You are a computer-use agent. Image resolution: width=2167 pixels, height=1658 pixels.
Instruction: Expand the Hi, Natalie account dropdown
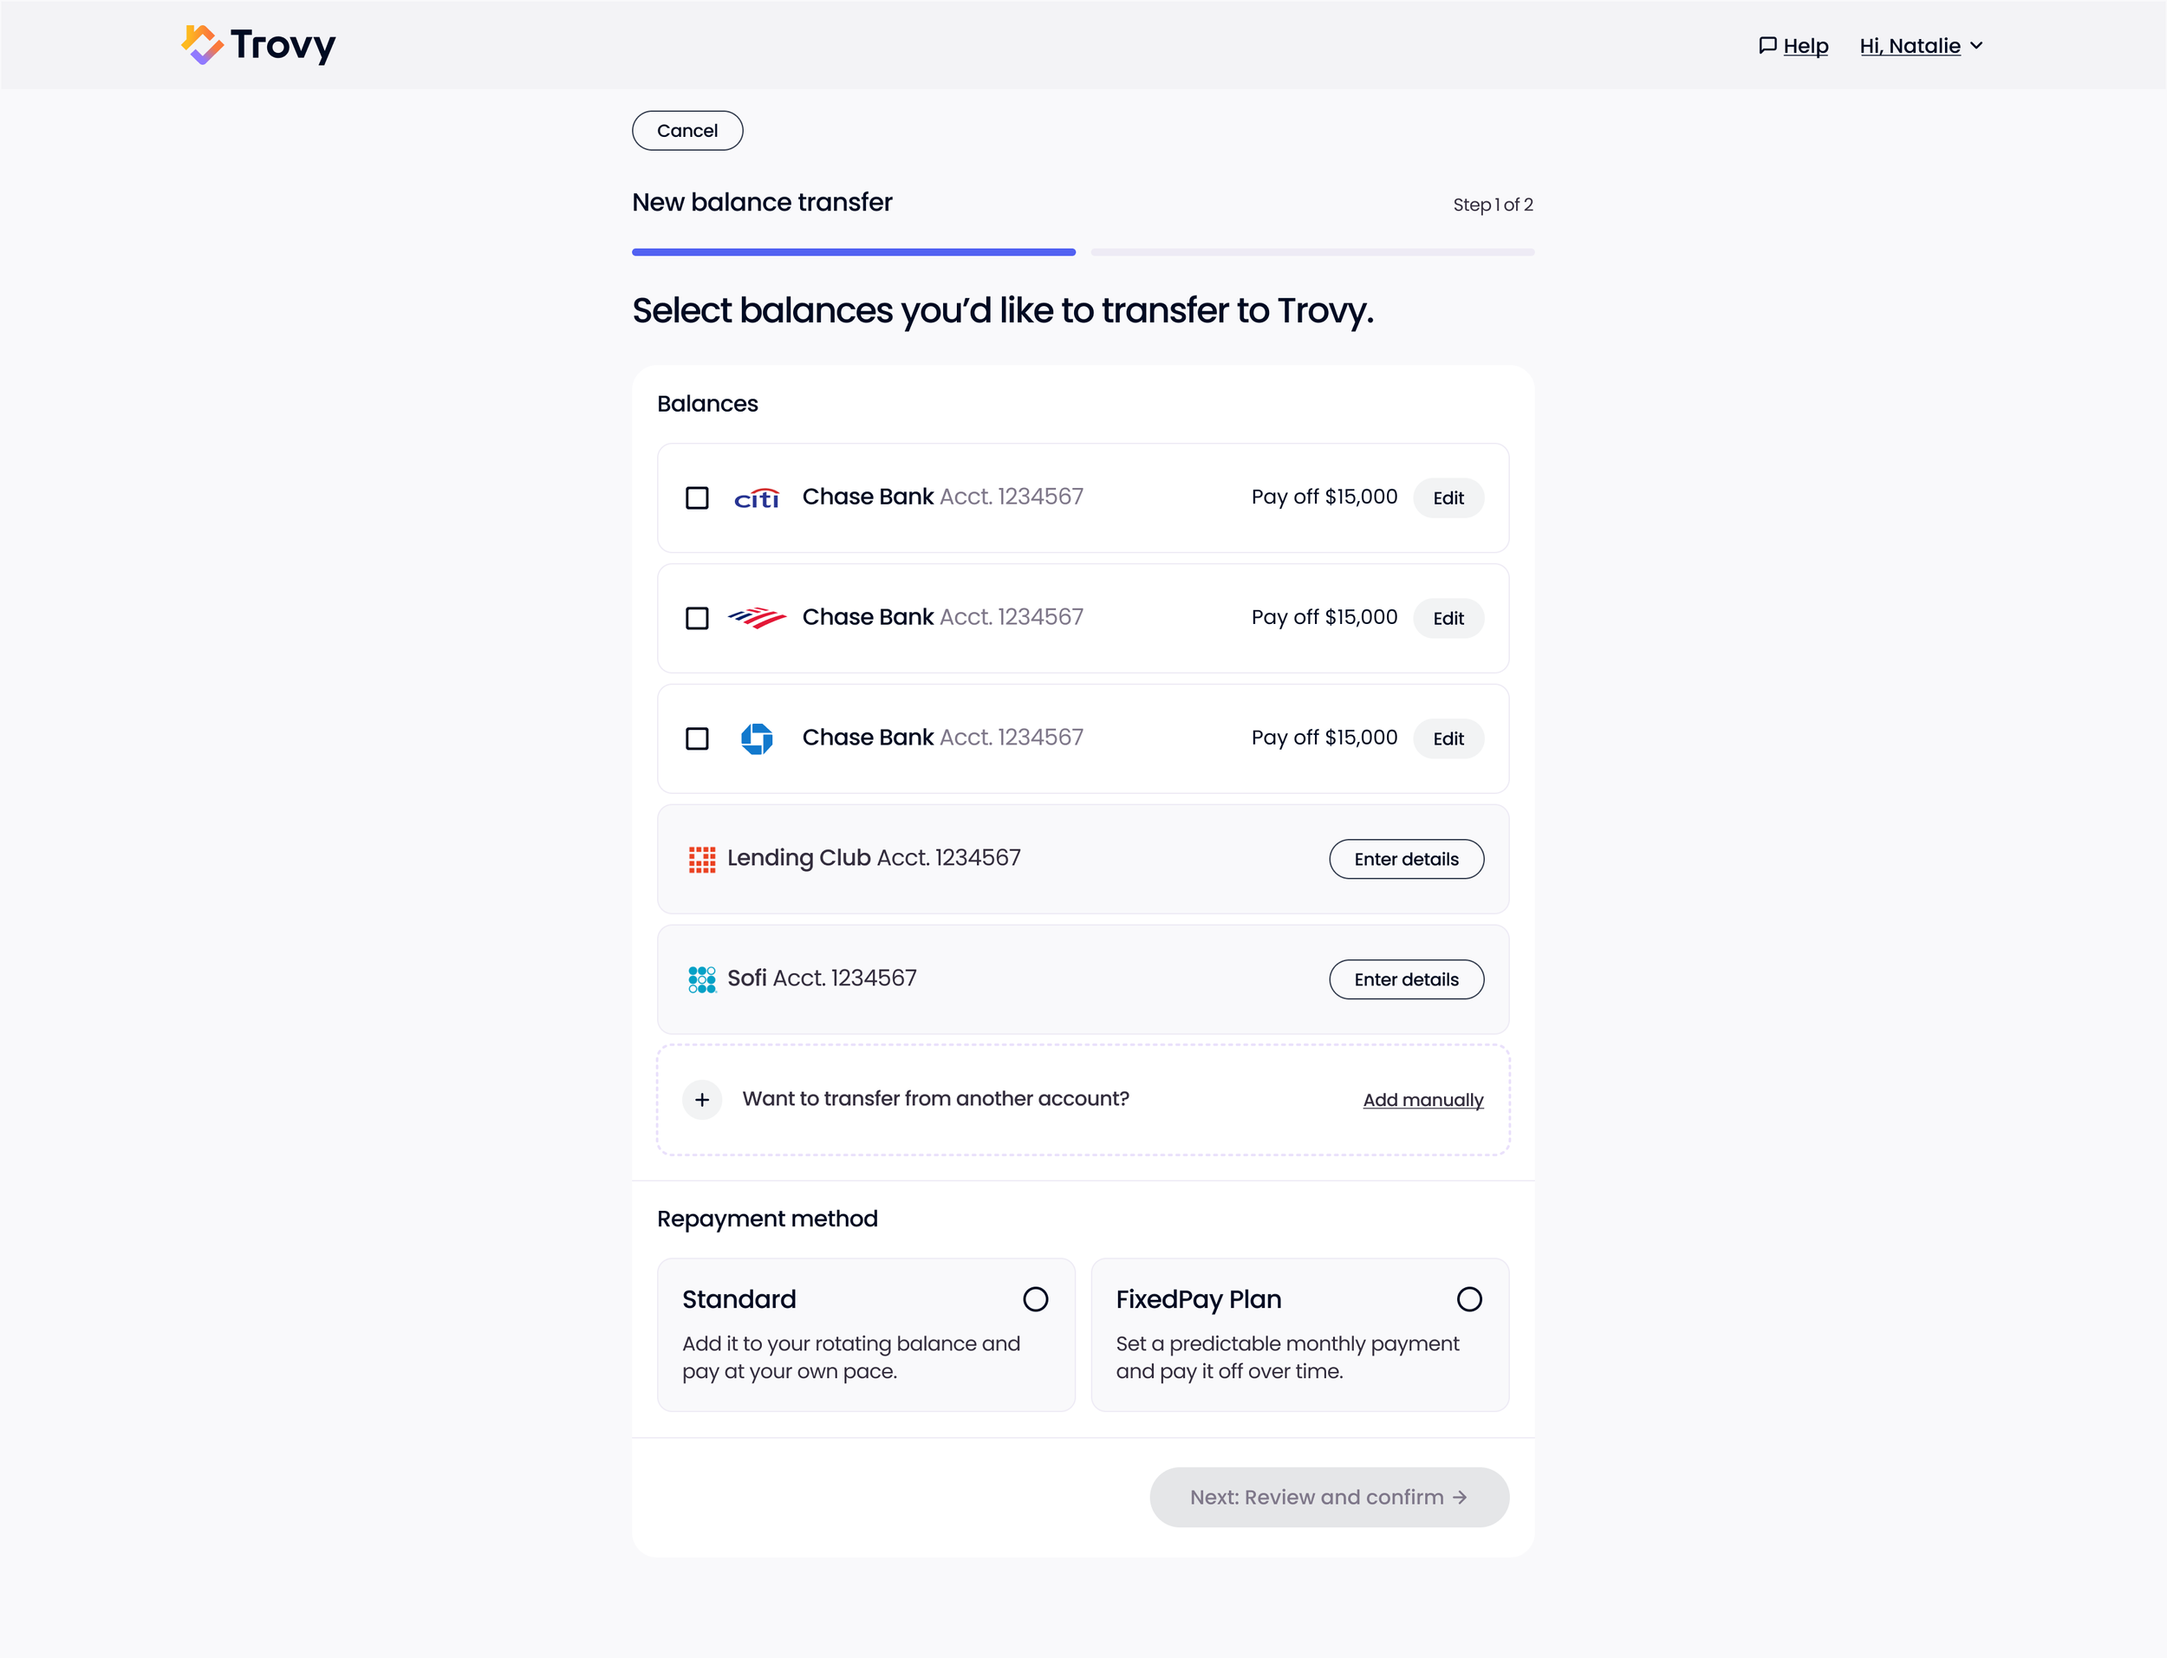1922,47
